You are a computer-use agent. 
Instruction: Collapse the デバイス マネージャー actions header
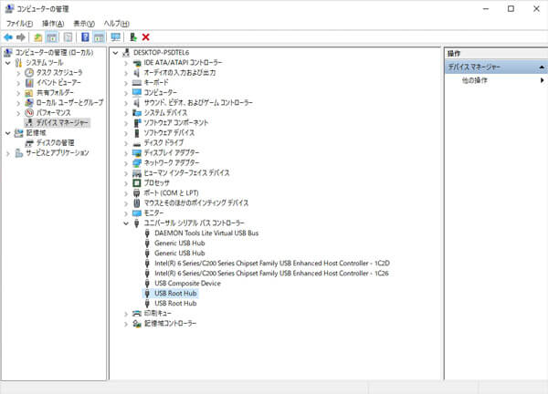pyautogui.click(x=541, y=67)
